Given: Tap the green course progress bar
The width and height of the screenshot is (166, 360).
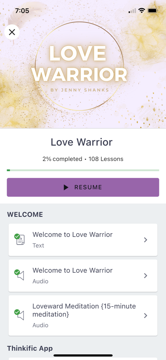Looking at the screenshot, I should tap(83, 170).
